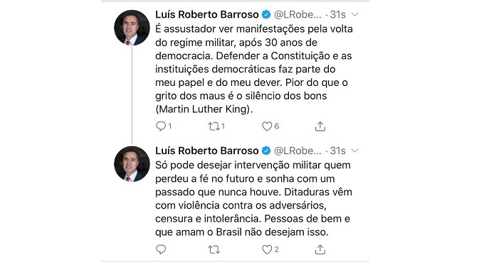Viewport: 484px width, 262px height.
Task: Open the first tweet's chevron options menu
Action: tap(355, 14)
